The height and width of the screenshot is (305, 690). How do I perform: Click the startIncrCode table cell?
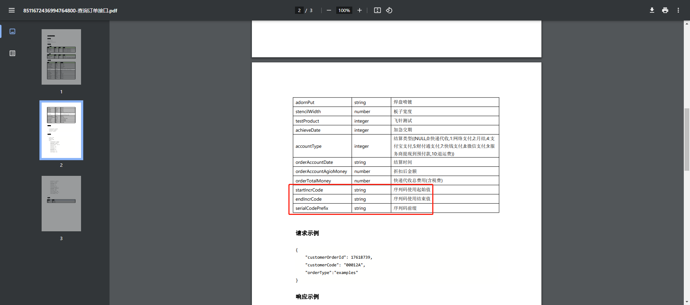tap(309, 190)
